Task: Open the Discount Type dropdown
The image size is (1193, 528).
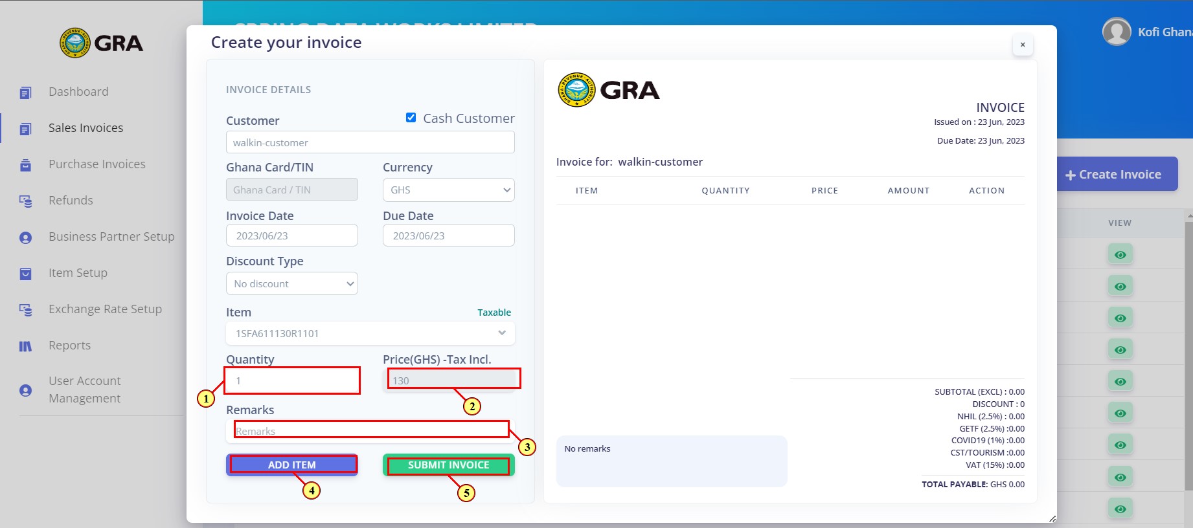Action: 292,283
